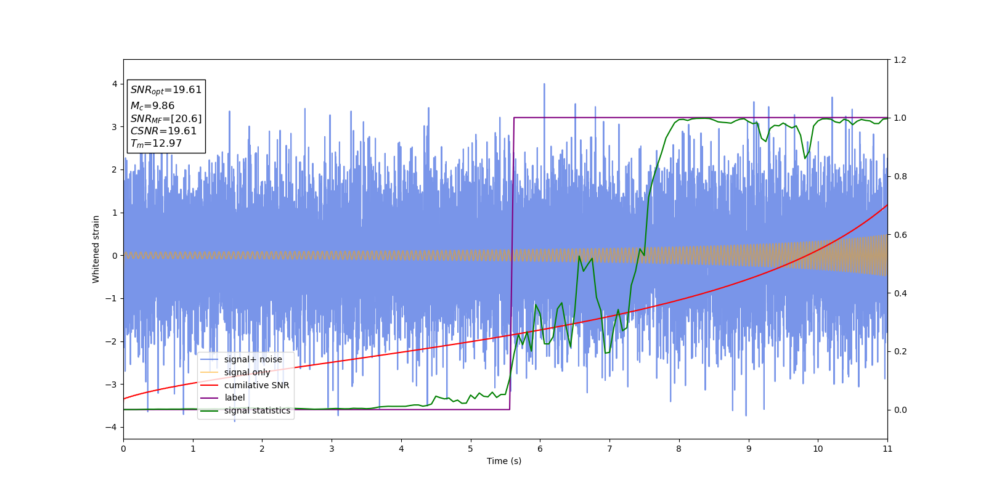986x493 pixels.
Task: Click left y-axis tick label 4
Action: 115,84
